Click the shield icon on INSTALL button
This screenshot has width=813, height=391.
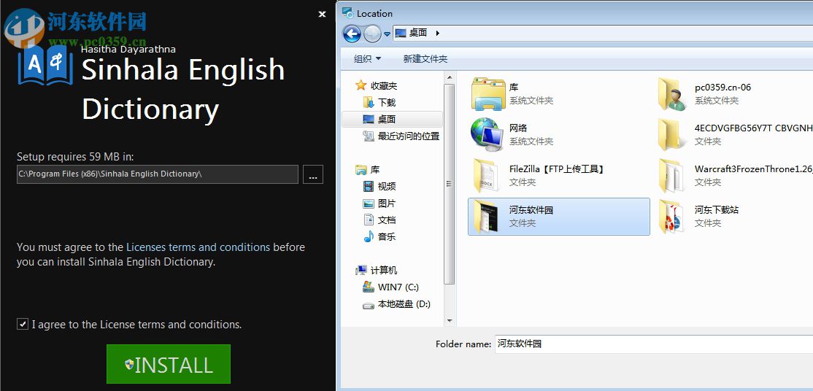130,364
